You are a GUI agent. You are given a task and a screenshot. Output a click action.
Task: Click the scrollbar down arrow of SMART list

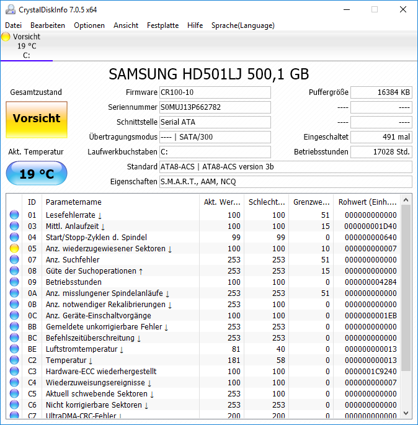406,413
